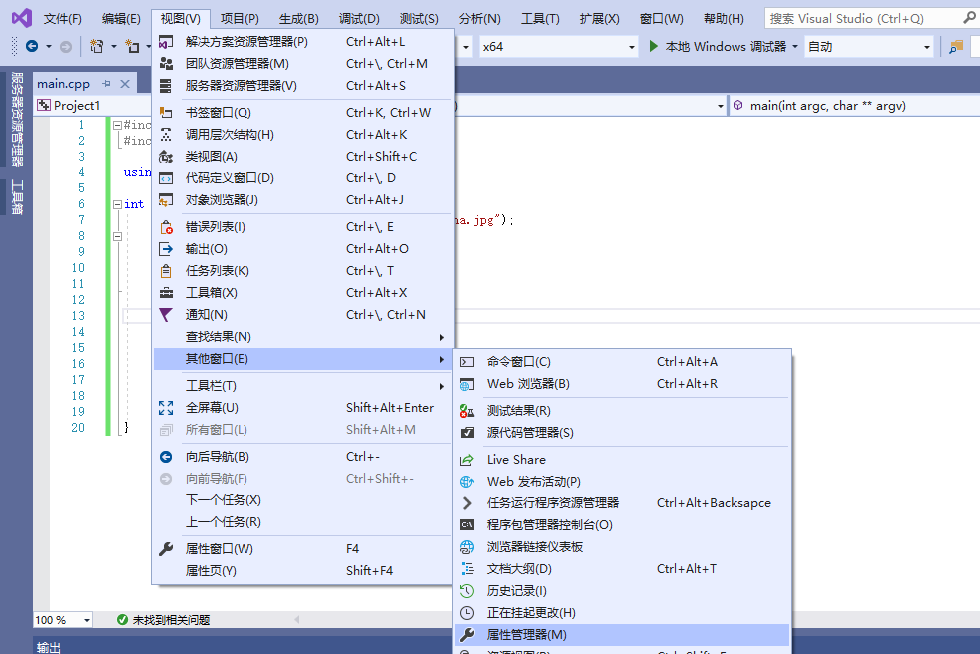The width and height of the screenshot is (980, 654).
Task: Open 对象浏览器(J)
Action: [x=302, y=199]
